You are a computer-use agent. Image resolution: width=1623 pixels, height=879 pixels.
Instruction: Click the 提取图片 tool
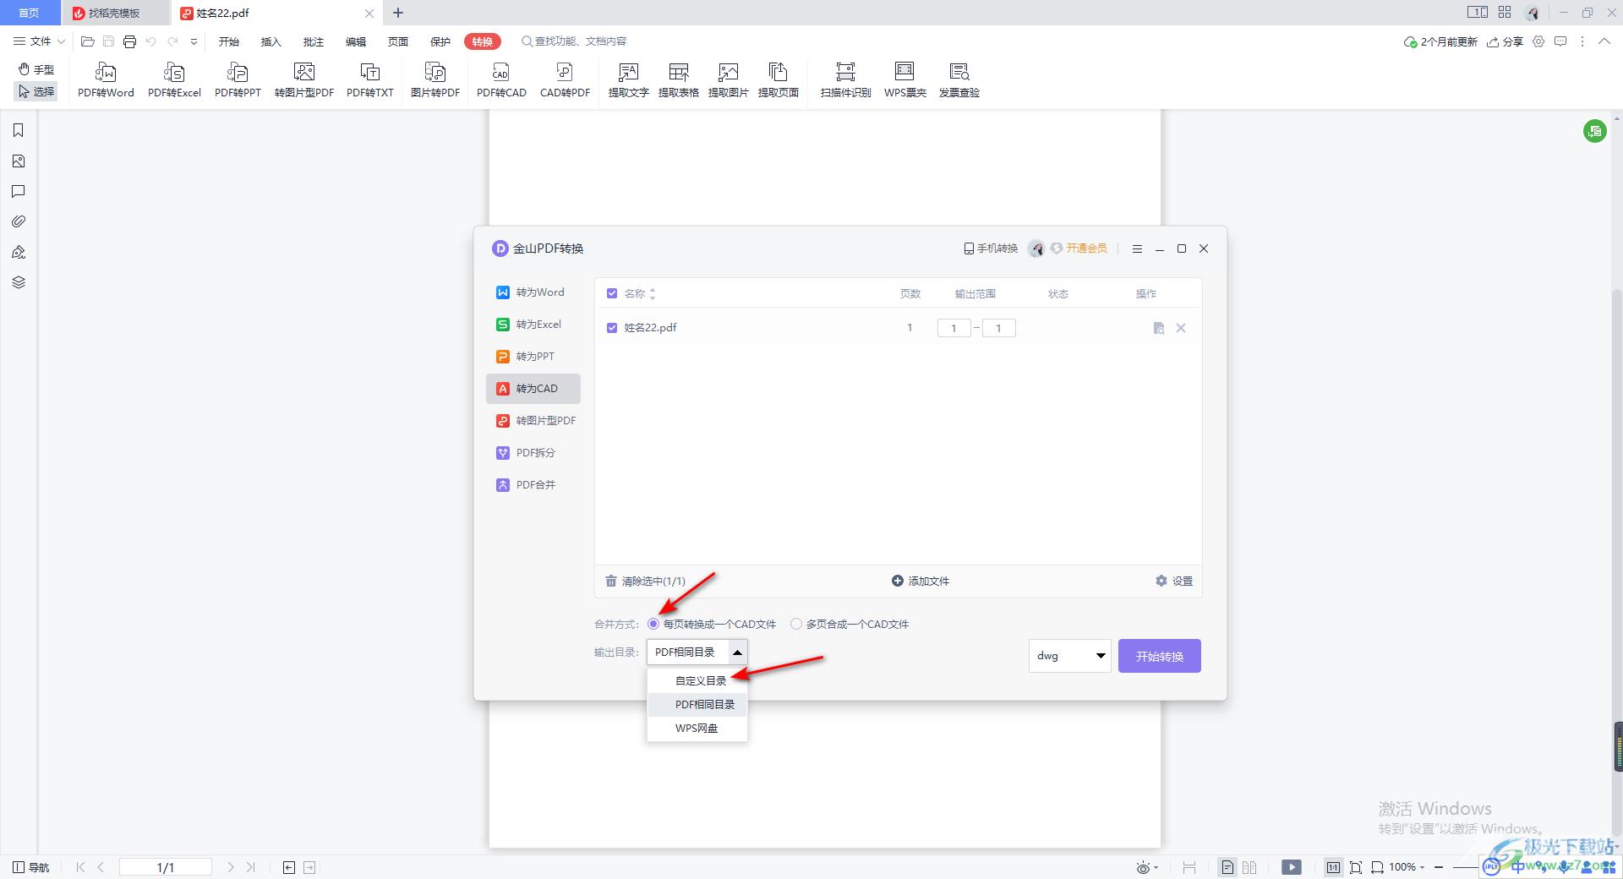pos(728,80)
